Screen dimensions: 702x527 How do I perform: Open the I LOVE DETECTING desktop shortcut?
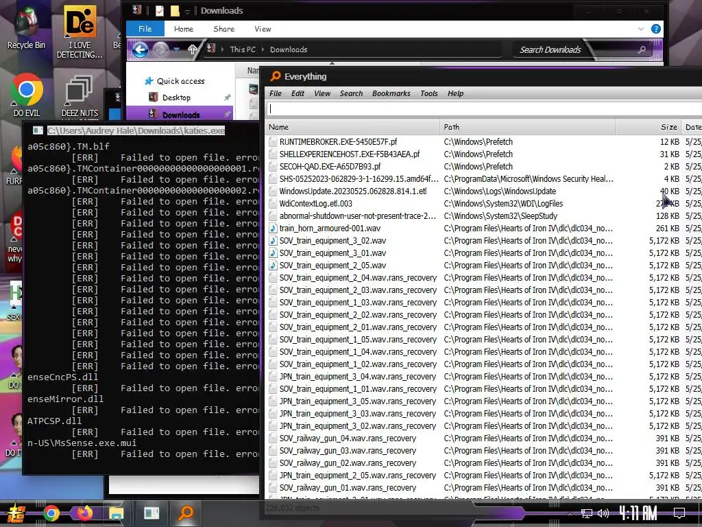point(80,32)
